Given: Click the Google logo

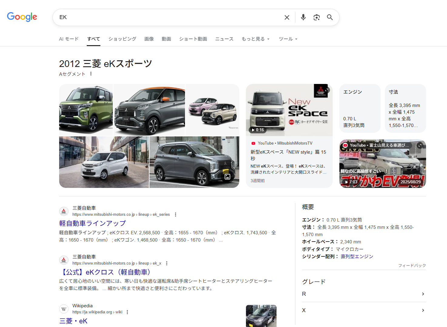Looking at the screenshot, I should coord(22,17).
